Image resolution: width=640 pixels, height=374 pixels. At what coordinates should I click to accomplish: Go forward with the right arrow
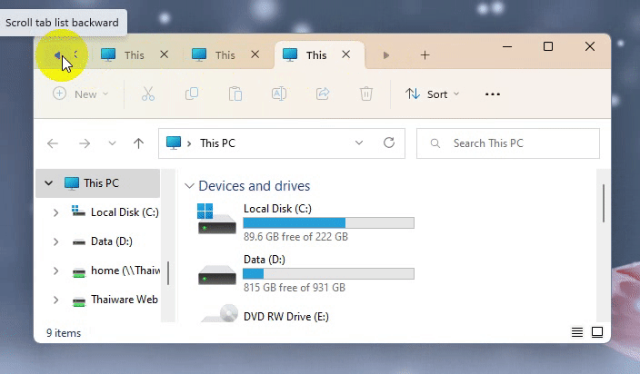[85, 143]
